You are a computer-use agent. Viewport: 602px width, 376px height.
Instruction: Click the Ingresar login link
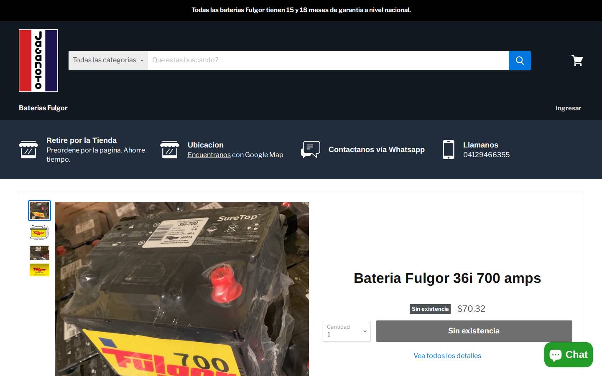(568, 108)
